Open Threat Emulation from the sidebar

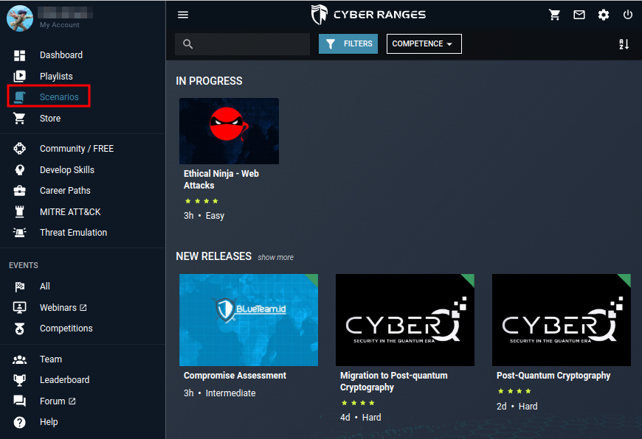click(73, 232)
